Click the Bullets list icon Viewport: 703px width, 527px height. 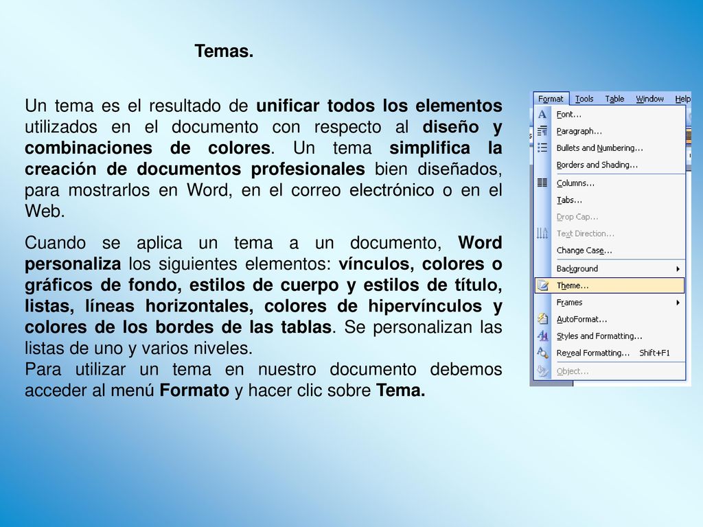[542, 148]
